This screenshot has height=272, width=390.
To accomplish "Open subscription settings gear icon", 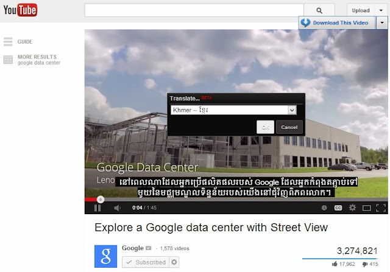I will 174,262.
